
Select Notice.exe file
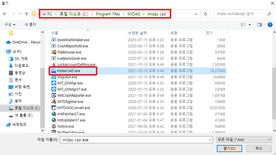coord(66,126)
